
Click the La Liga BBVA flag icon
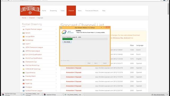point(24,37)
